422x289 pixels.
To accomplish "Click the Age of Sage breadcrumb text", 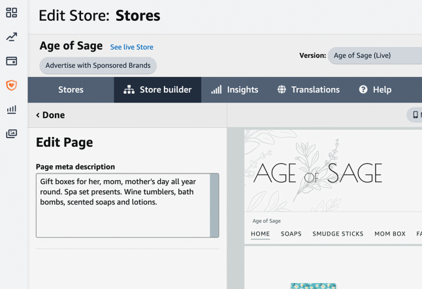I will pyautogui.click(x=267, y=221).
